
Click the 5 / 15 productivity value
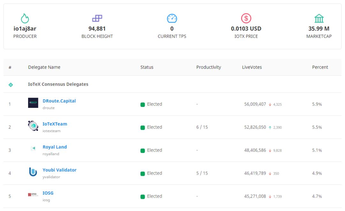point(202,173)
